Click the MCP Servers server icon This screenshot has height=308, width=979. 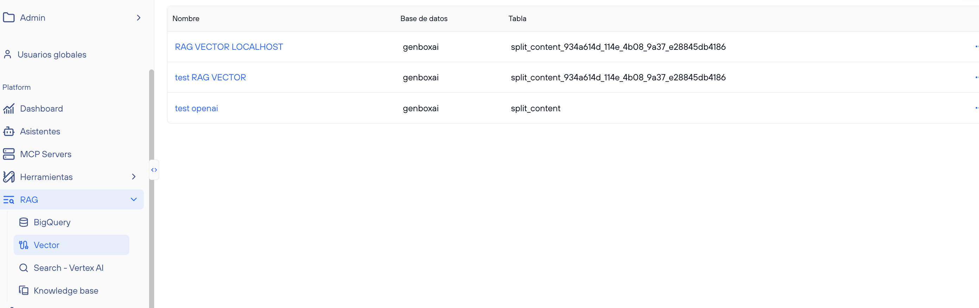[x=9, y=154]
